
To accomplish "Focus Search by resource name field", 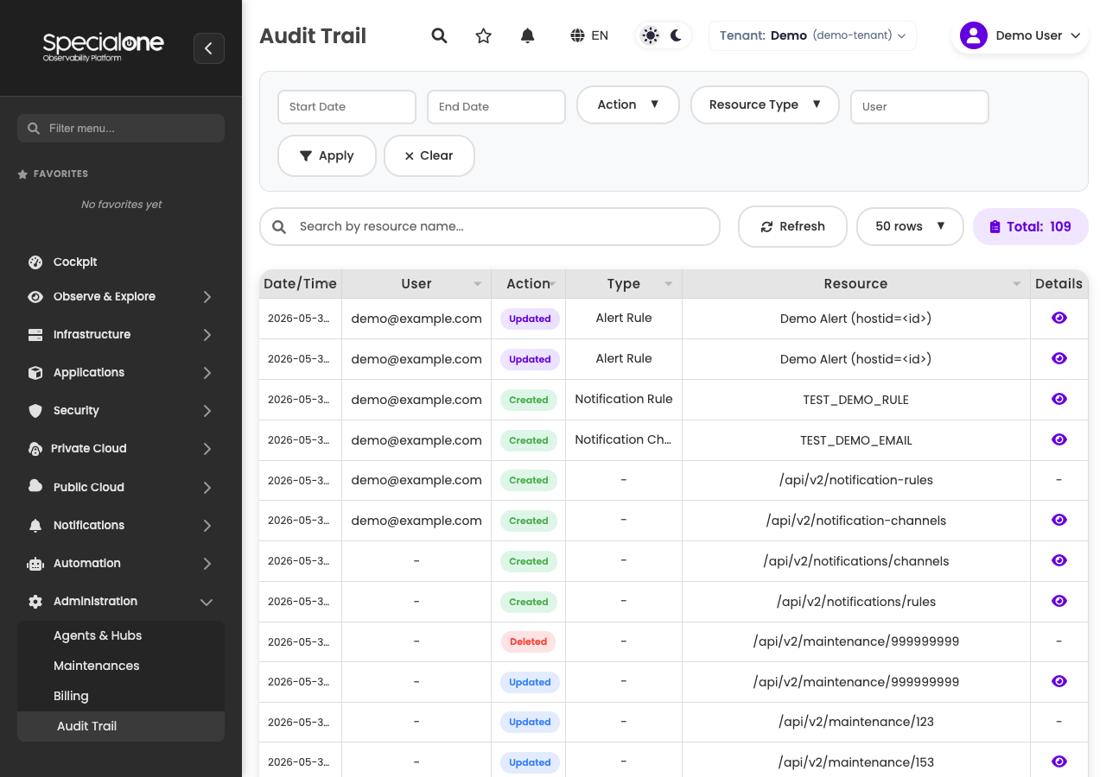I will pos(490,226).
